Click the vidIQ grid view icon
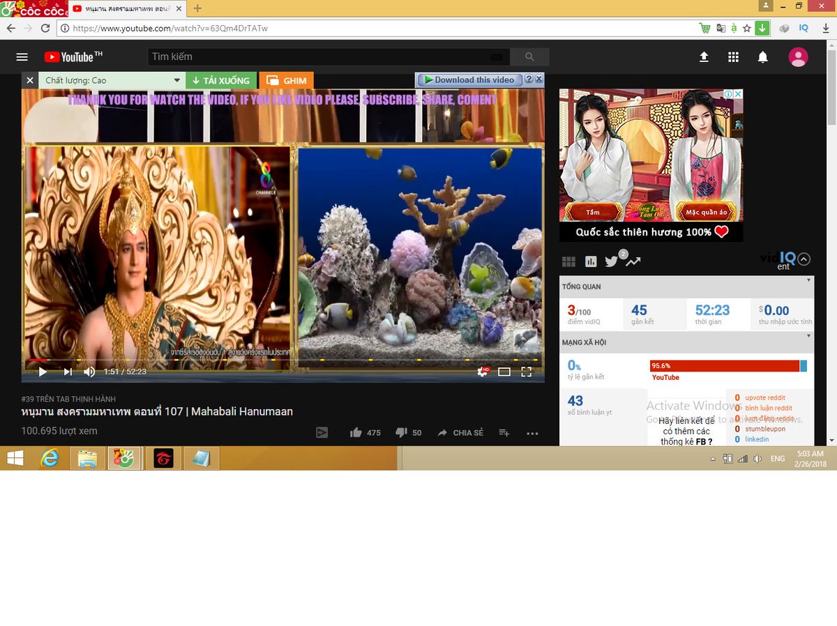Image resolution: width=837 pixels, height=626 pixels. (568, 261)
